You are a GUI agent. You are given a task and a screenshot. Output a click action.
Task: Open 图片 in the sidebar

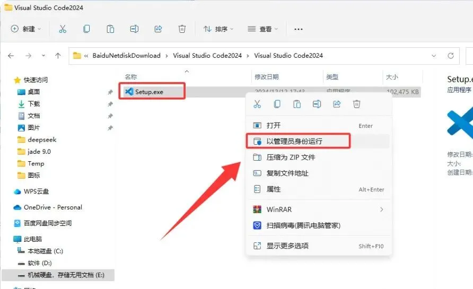click(29, 128)
